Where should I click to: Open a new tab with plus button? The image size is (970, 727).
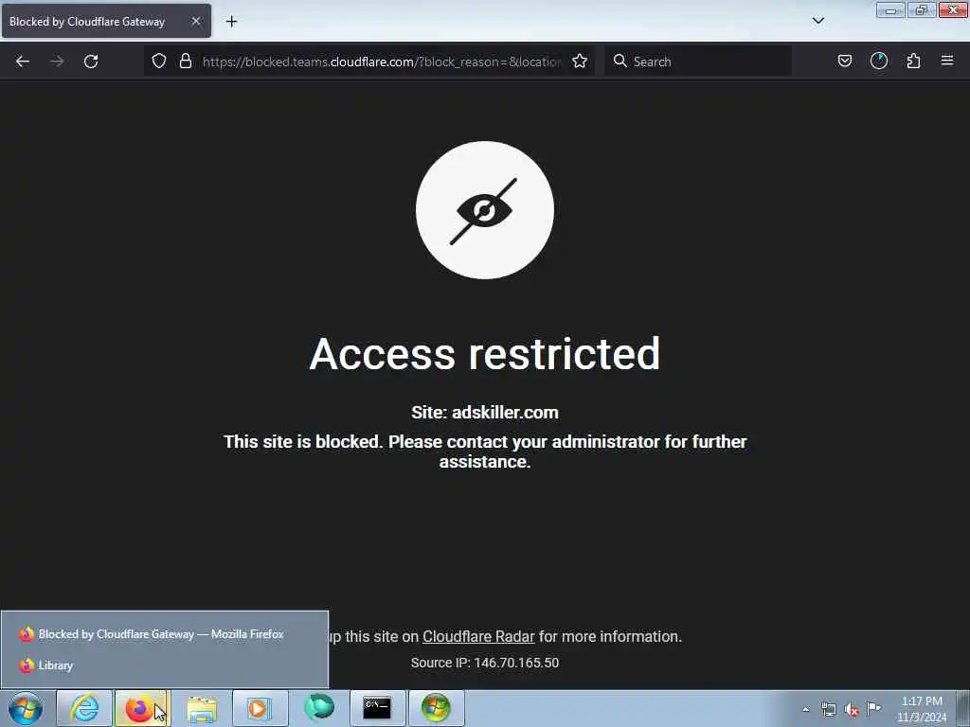(231, 22)
